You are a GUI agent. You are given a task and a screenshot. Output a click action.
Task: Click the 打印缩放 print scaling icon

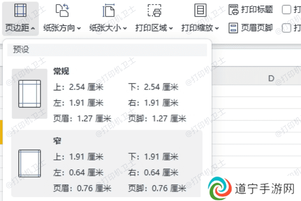click(200, 10)
